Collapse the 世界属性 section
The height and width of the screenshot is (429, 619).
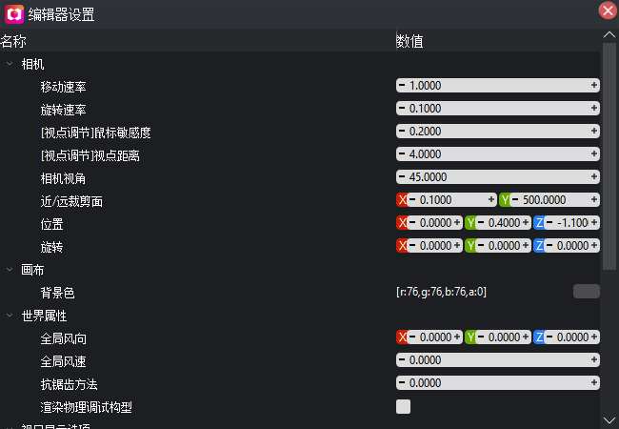pyautogui.click(x=10, y=316)
